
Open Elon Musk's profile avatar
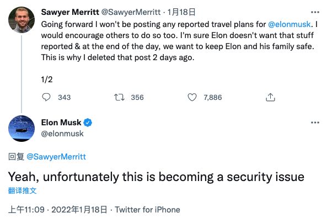coord(22,129)
